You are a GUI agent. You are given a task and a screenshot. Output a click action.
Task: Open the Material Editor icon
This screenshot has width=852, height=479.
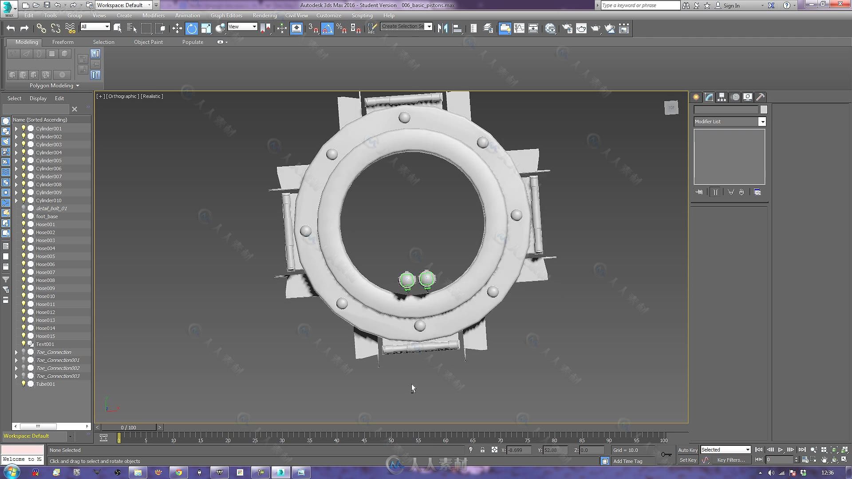tap(550, 28)
